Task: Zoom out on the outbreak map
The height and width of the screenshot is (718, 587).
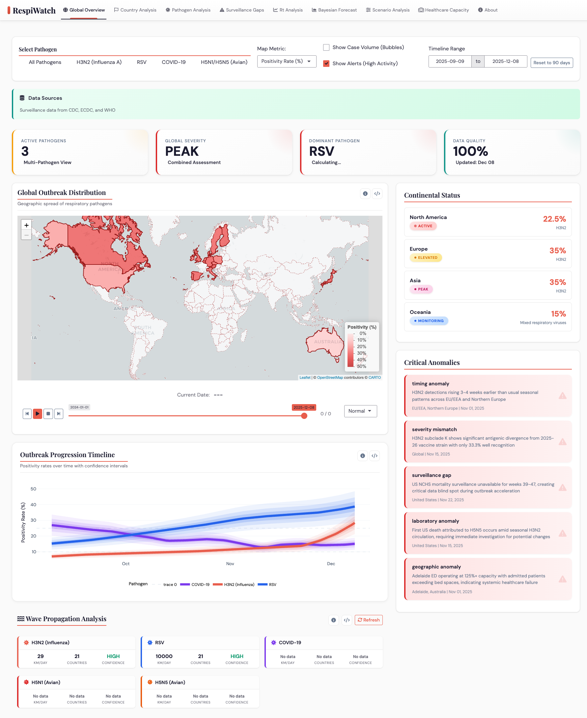Action: (x=26, y=235)
